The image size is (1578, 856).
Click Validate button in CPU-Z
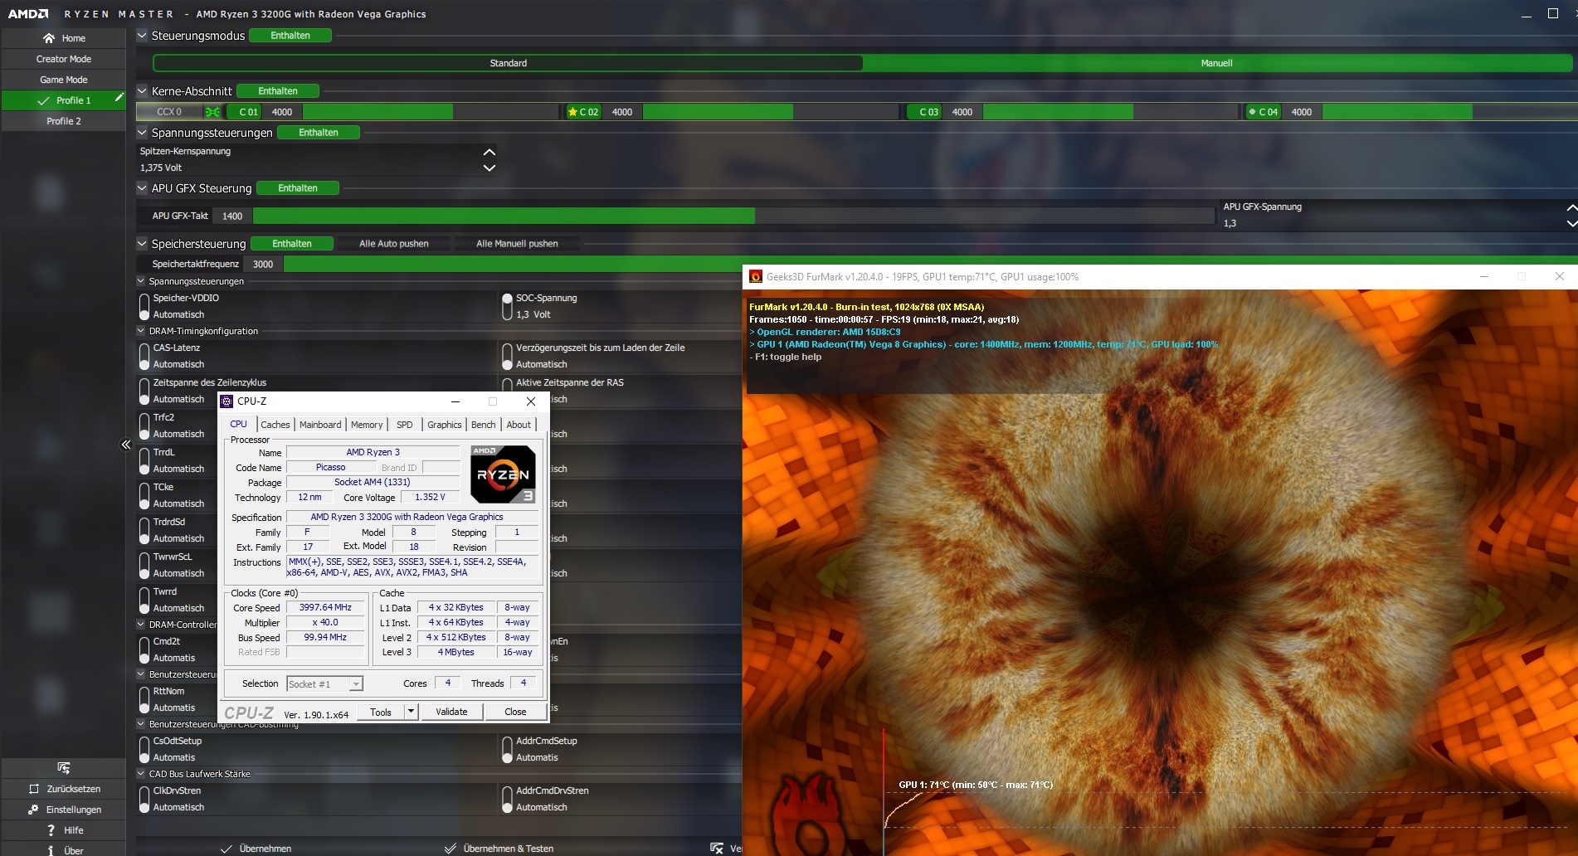click(x=451, y=712)
